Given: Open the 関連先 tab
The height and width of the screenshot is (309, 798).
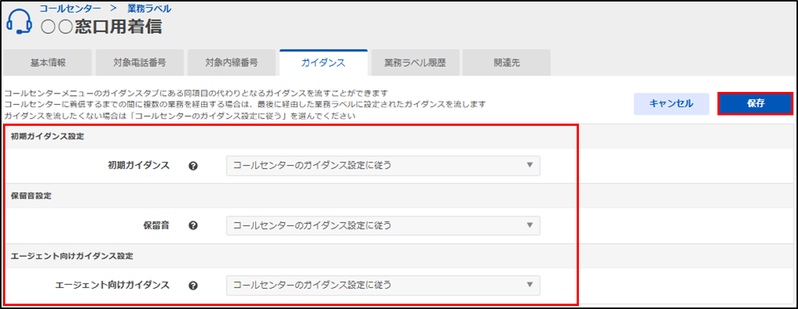Looking at the screenshot, I should [506, 63].
